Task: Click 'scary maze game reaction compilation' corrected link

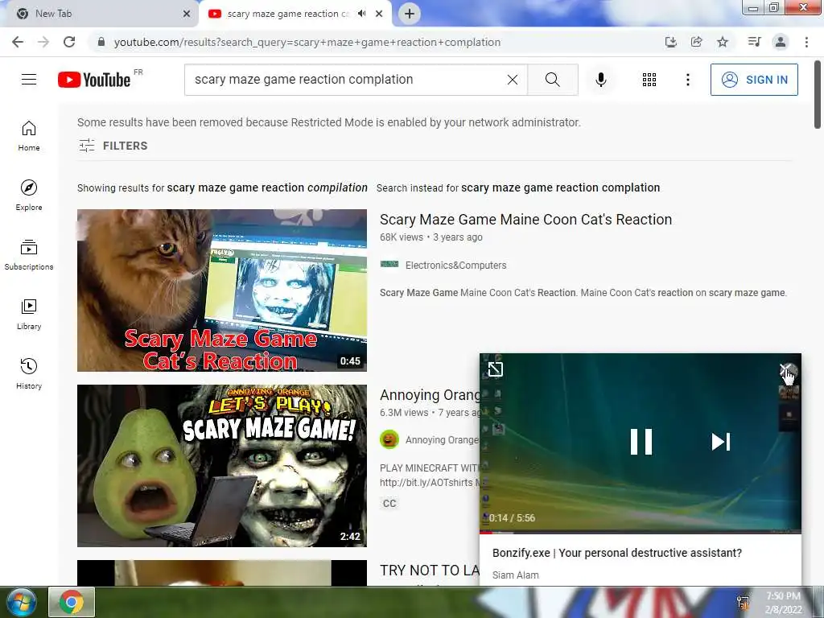Action: pyautogui.click(x=267, y=187)
